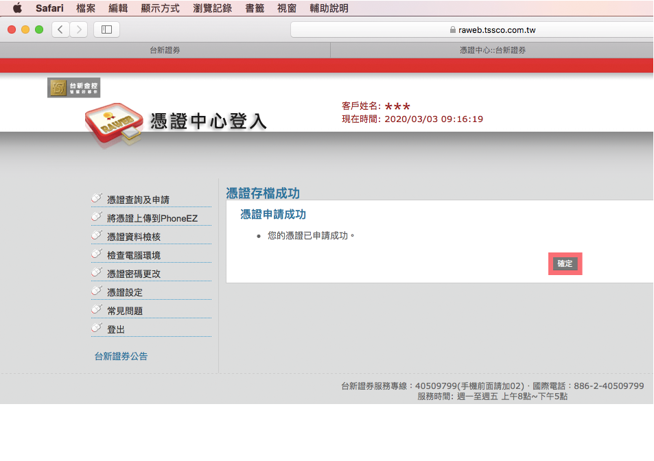Image resolution: width=654 pixels, height=461 pixels.
Task: Open the Safari menu
Action: (49, 8)
